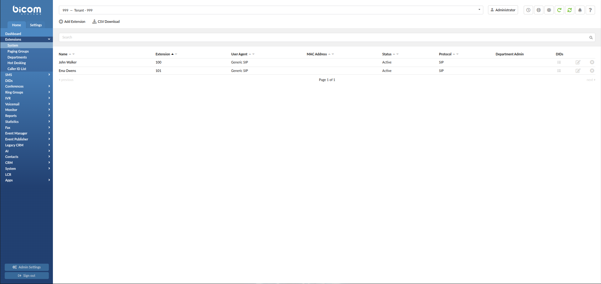Click the green single-arrow reload icon

click(559, 10)
